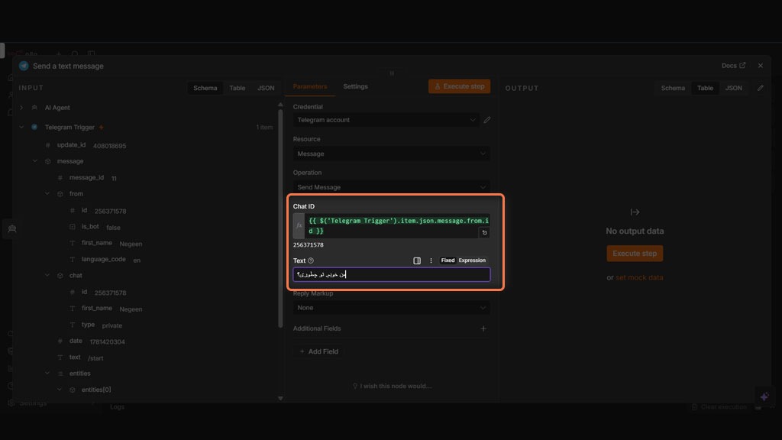The width and height of the screenshot is (782, 440).
Task: Click Execute step button in output panel
Action: point(635,254)
